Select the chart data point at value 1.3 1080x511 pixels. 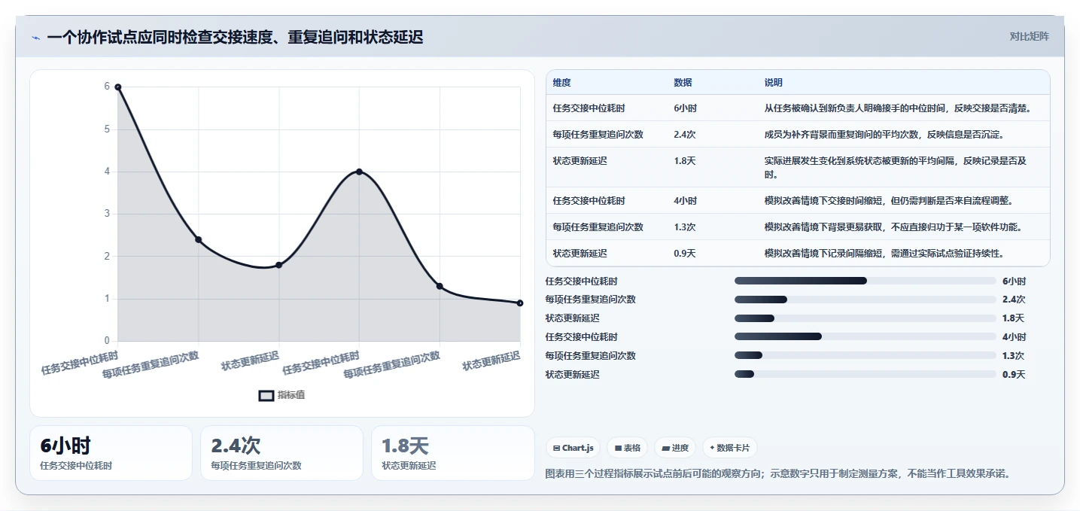point(440,286)
